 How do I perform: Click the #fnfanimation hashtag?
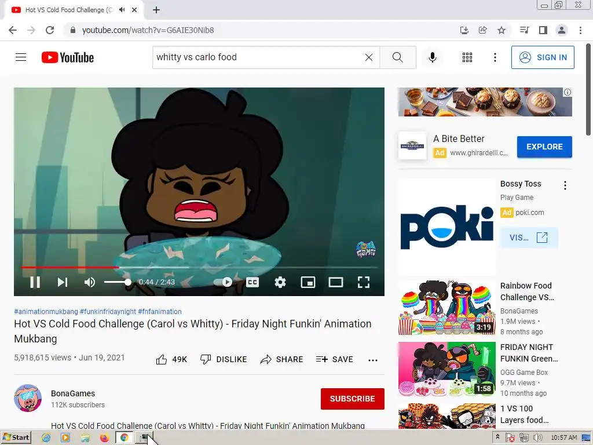[x=160, y=311]
